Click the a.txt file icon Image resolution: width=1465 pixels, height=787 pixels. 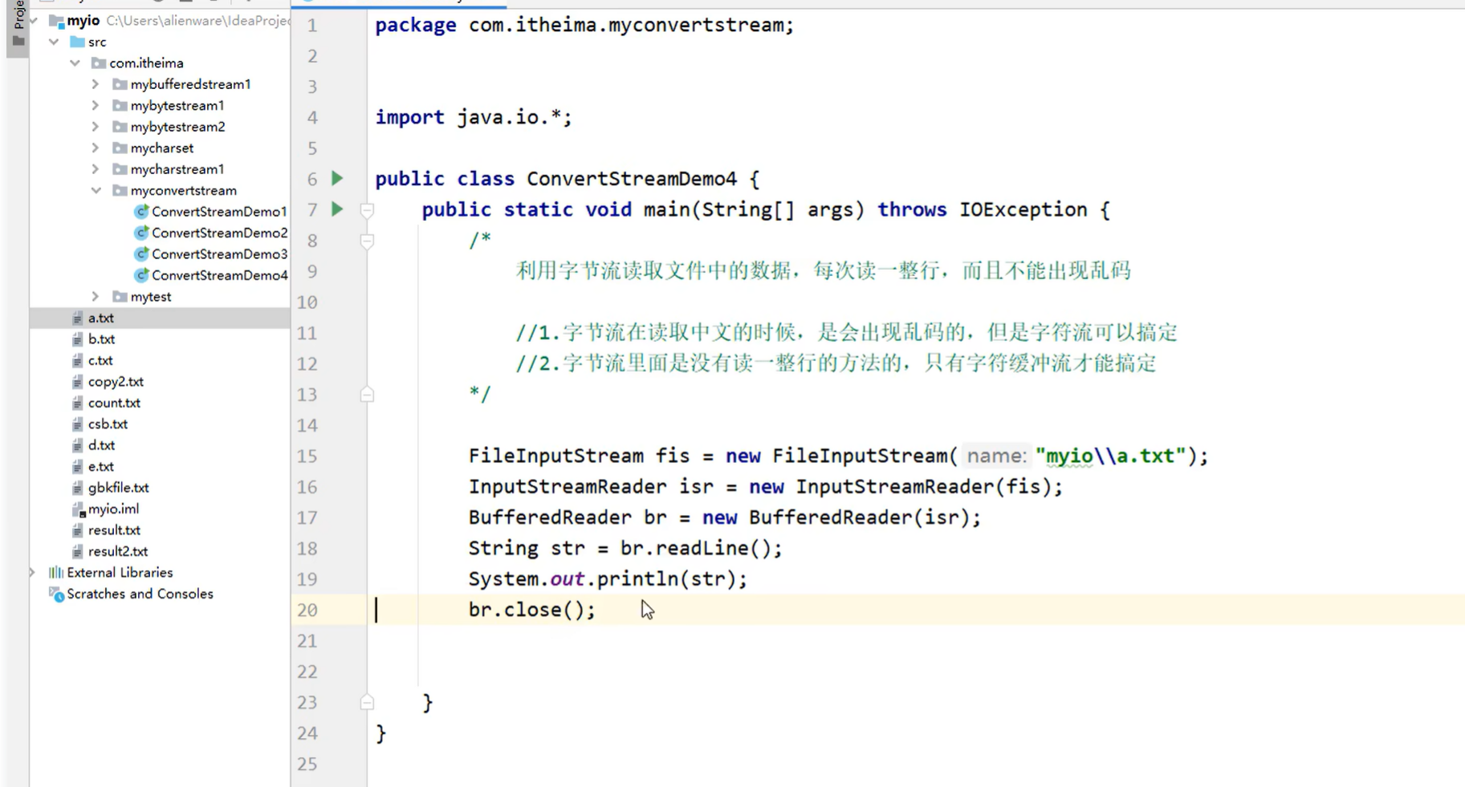coord(77,318)
